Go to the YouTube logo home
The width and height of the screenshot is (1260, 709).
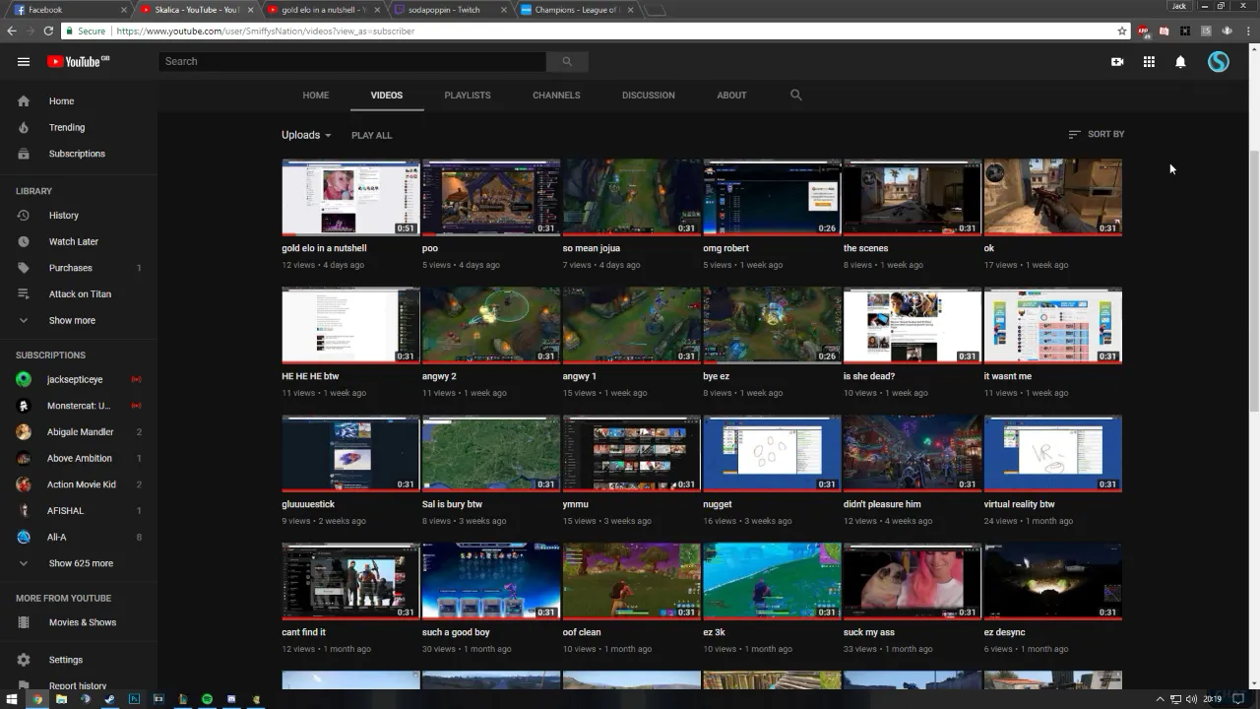click(78, 61)
